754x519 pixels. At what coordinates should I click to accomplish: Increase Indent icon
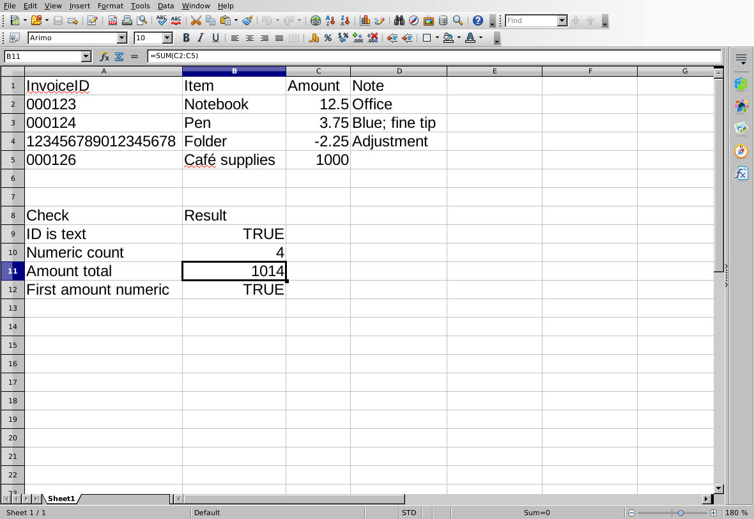pyautogui.click(x=407, y=38)
